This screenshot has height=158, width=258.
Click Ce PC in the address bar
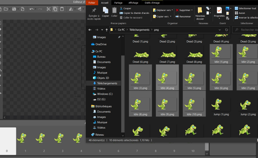[121, 30]
